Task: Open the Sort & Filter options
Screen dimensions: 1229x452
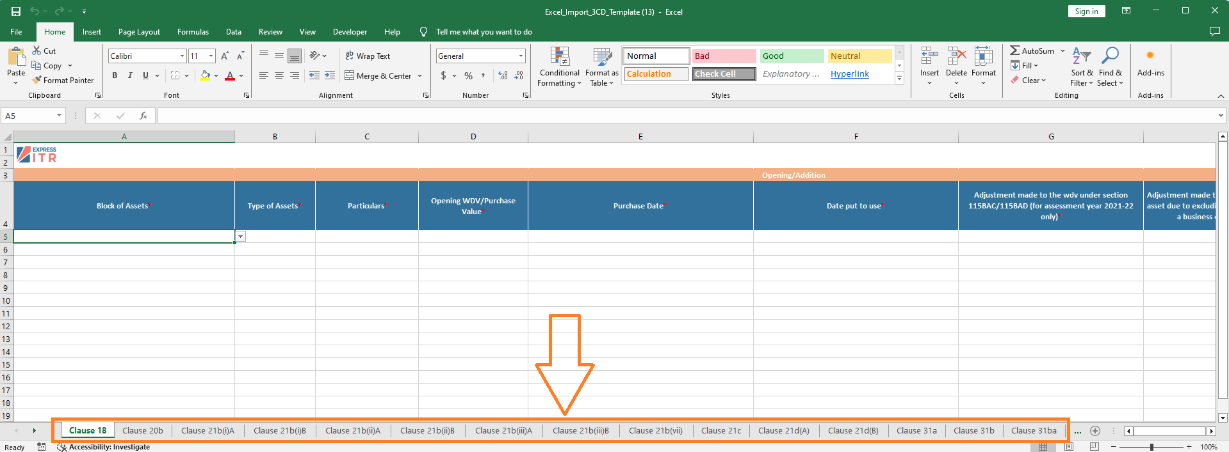Action: (x=1082, y=66)
